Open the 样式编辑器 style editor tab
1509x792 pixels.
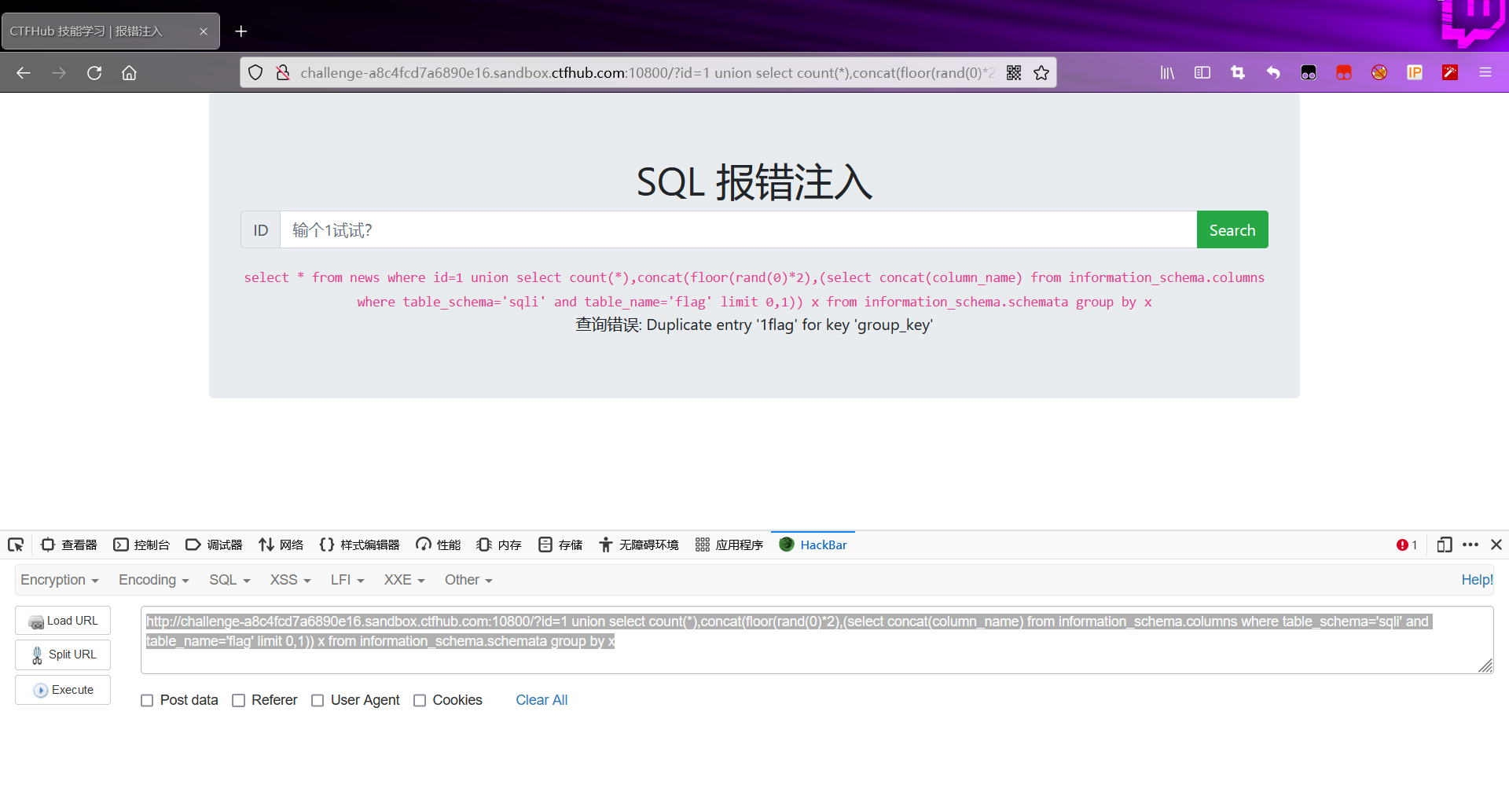pos(360,544)
